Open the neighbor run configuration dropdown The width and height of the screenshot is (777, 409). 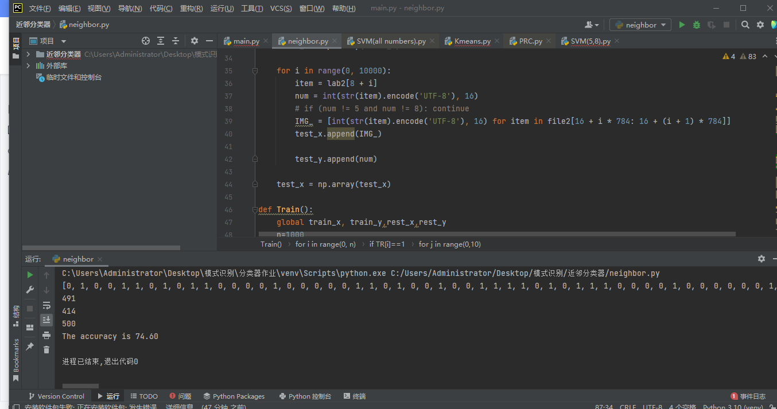pos(640,25)
